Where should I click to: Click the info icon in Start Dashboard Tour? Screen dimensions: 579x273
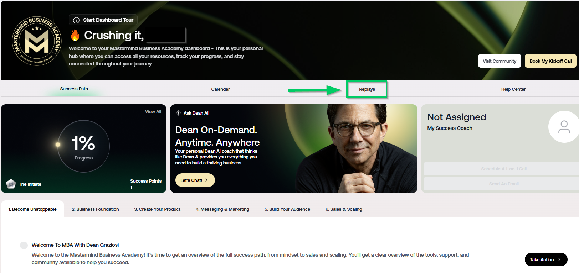pos(76,20)
